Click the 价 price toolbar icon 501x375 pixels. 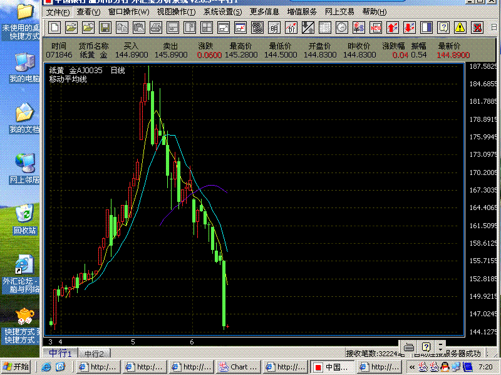(x=291, y=27)
